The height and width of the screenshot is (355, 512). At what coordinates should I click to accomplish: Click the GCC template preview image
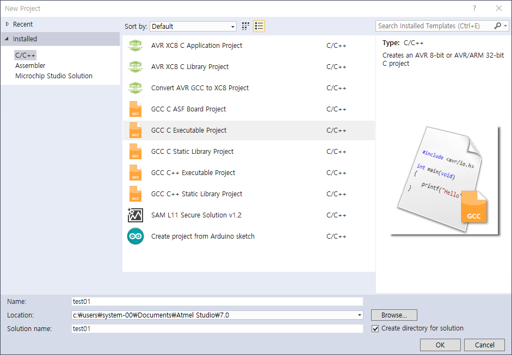point(445,180)
